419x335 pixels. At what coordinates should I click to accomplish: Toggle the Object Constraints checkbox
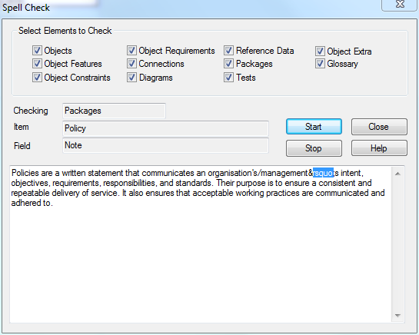click(x=37, y=78)
